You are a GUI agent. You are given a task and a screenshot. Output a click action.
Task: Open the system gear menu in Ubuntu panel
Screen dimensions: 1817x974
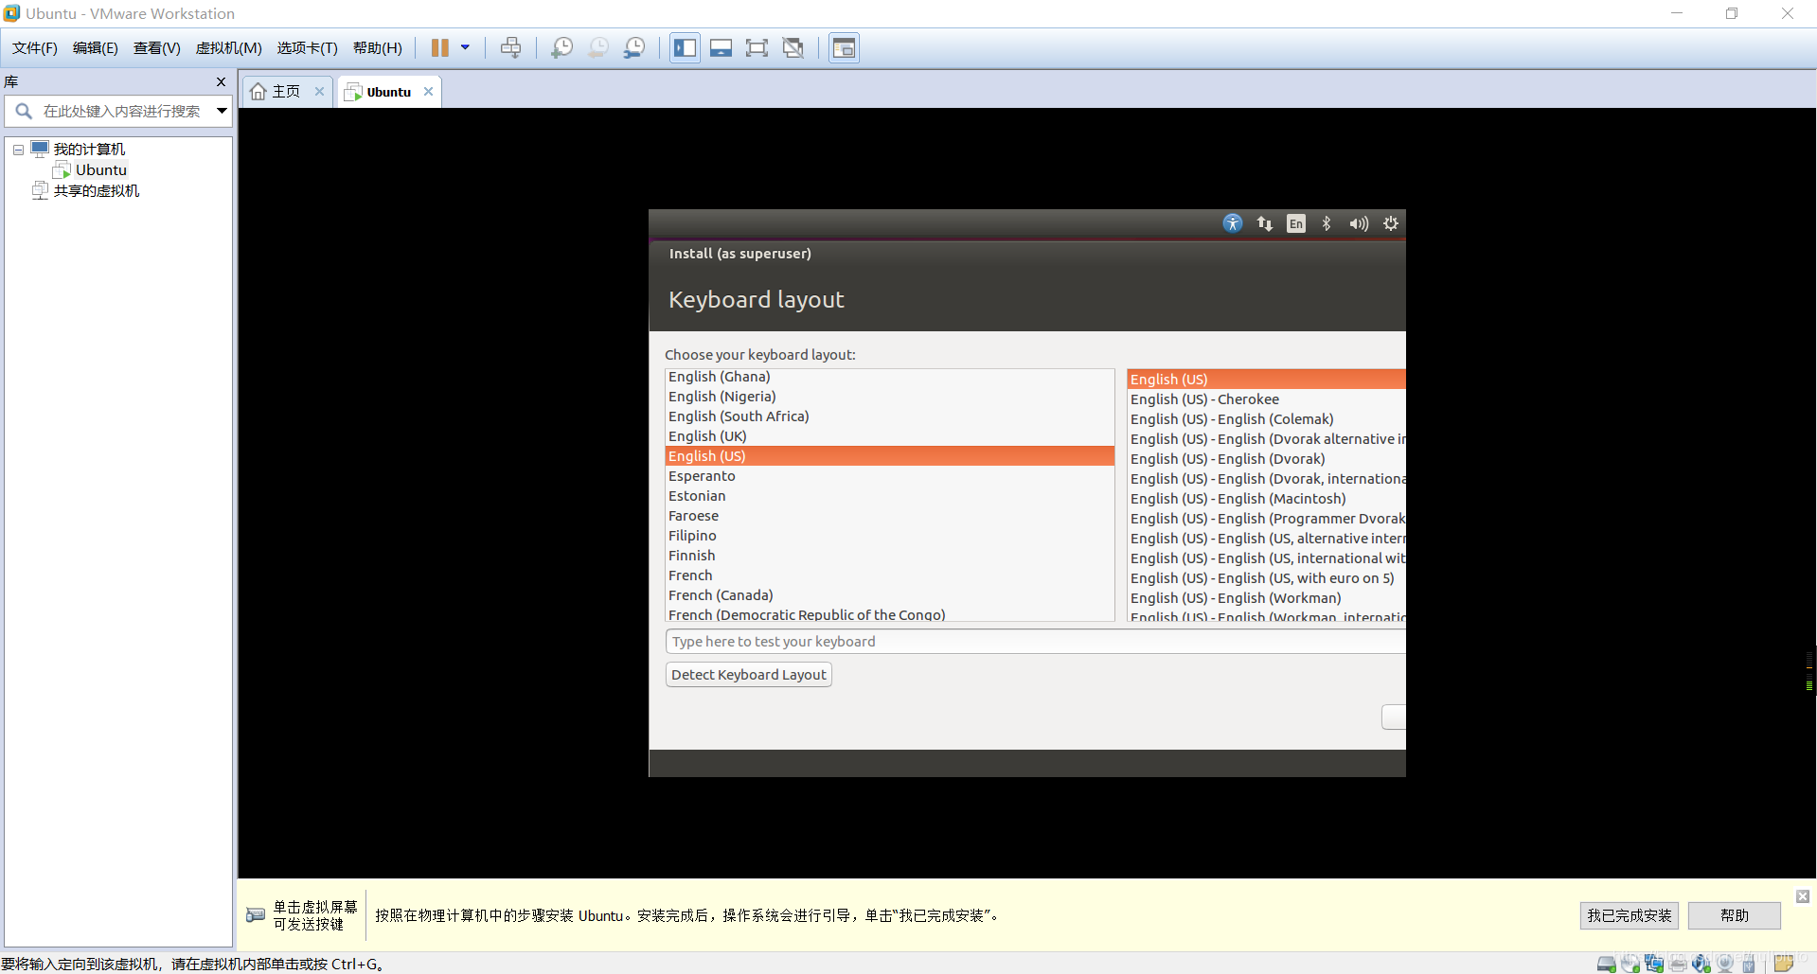(1391, 223)
